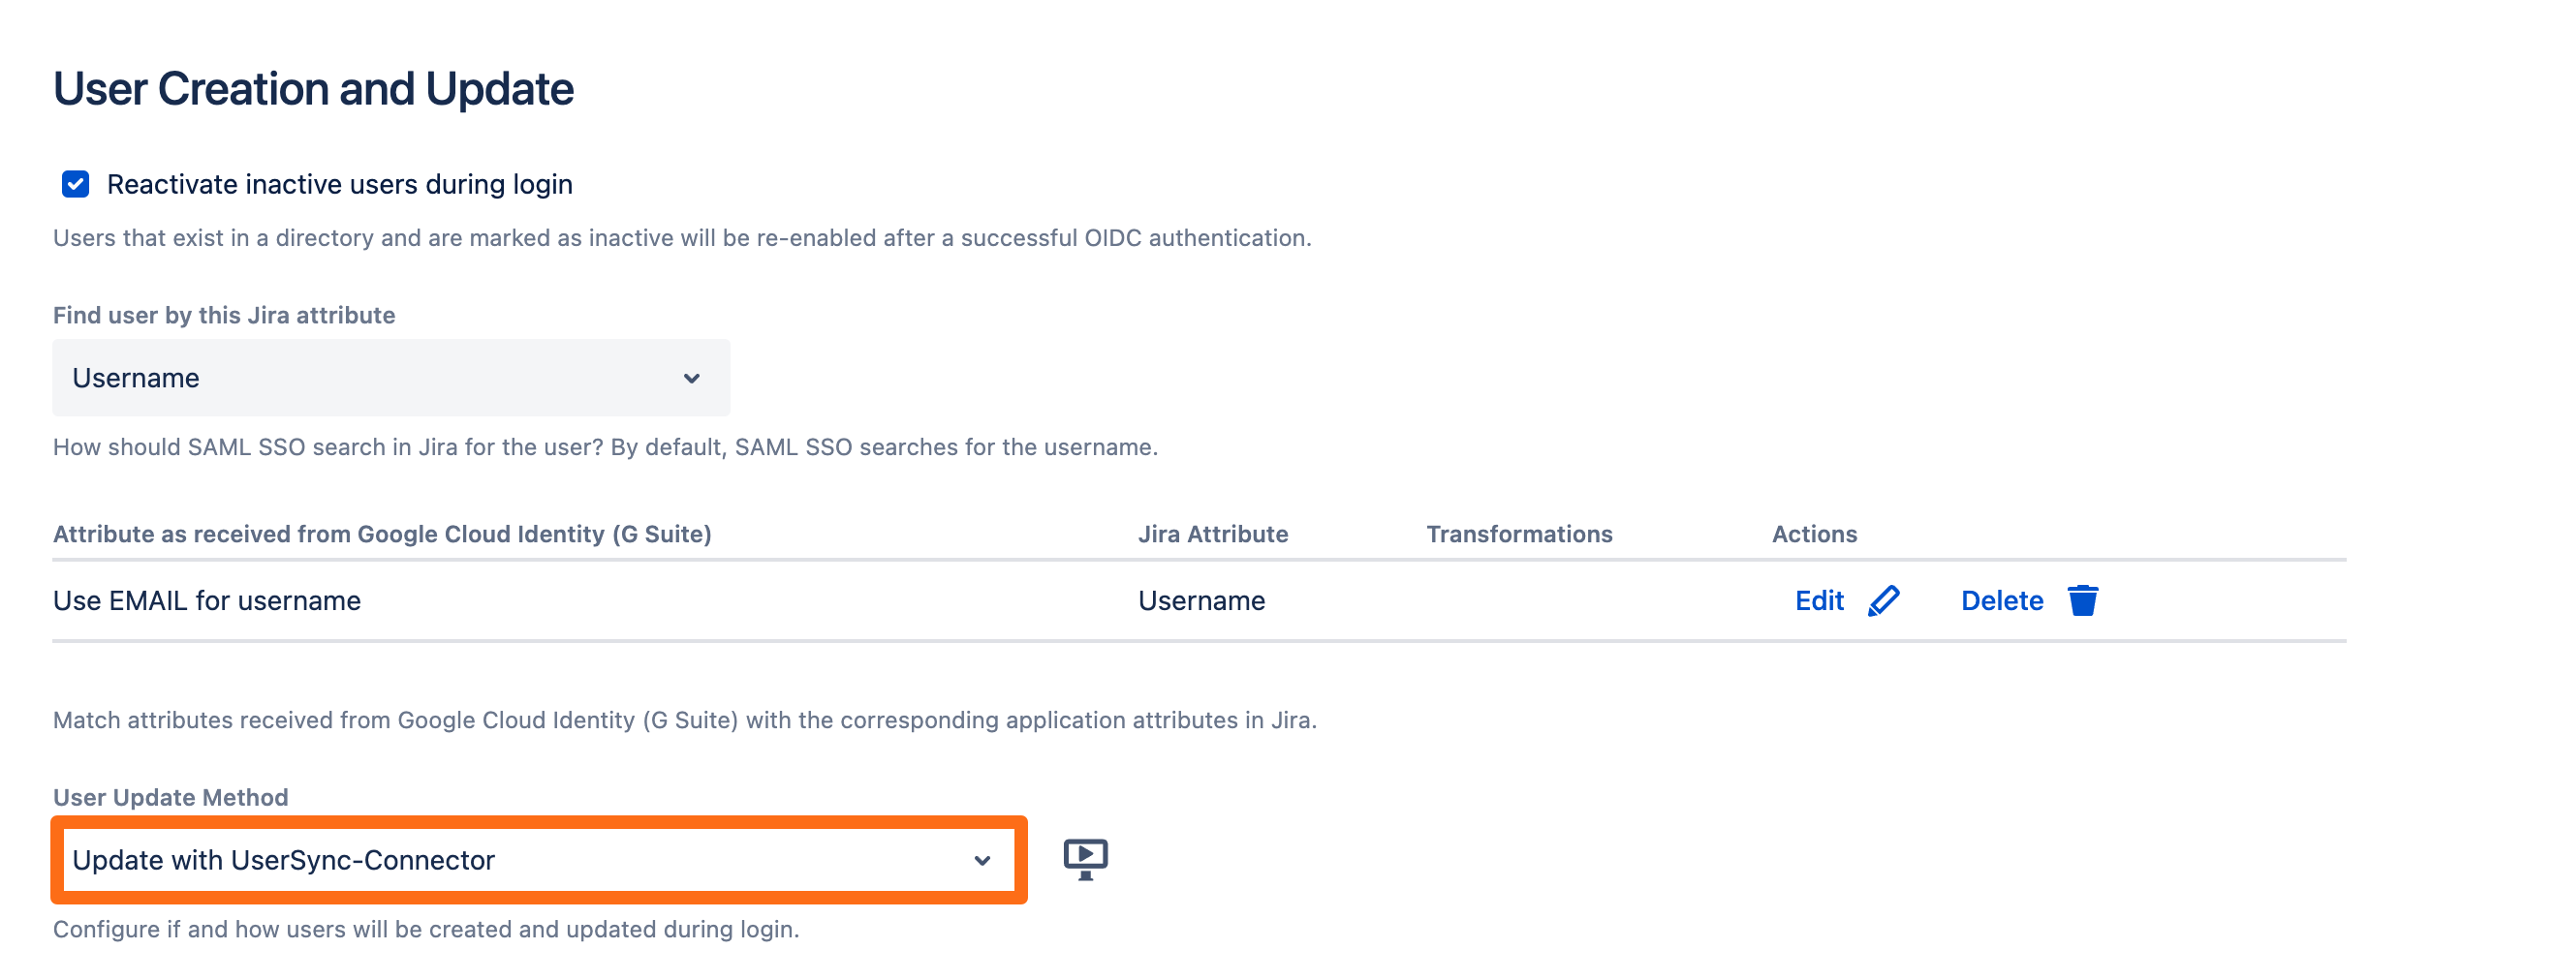Click the 'Reactivate inactive users during login' label

pyautogui.click(x=339, y=185)
